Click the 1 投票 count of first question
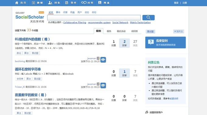Viewport: 207px width, 115px height. 114,43
